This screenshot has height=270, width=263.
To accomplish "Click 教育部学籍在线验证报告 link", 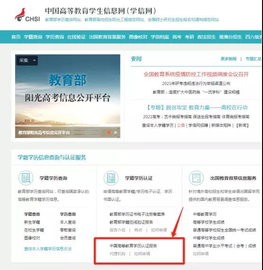I will [131, 222].
